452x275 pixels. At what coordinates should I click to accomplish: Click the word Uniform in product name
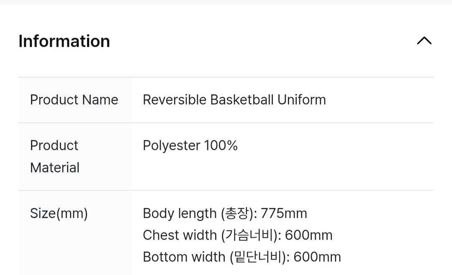coord(301,100)
